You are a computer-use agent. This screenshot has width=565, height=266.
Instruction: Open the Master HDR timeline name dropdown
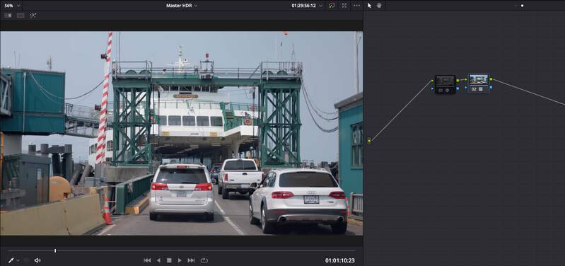182,6
